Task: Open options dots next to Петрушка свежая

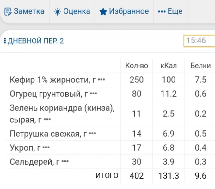Action: pyautogui.click(x=92, y=134)
